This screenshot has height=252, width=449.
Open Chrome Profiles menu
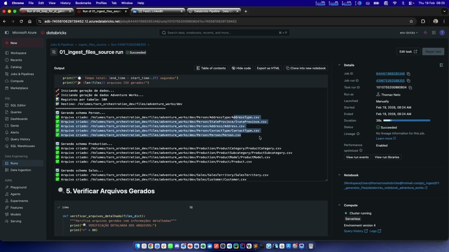coord(101,3)
